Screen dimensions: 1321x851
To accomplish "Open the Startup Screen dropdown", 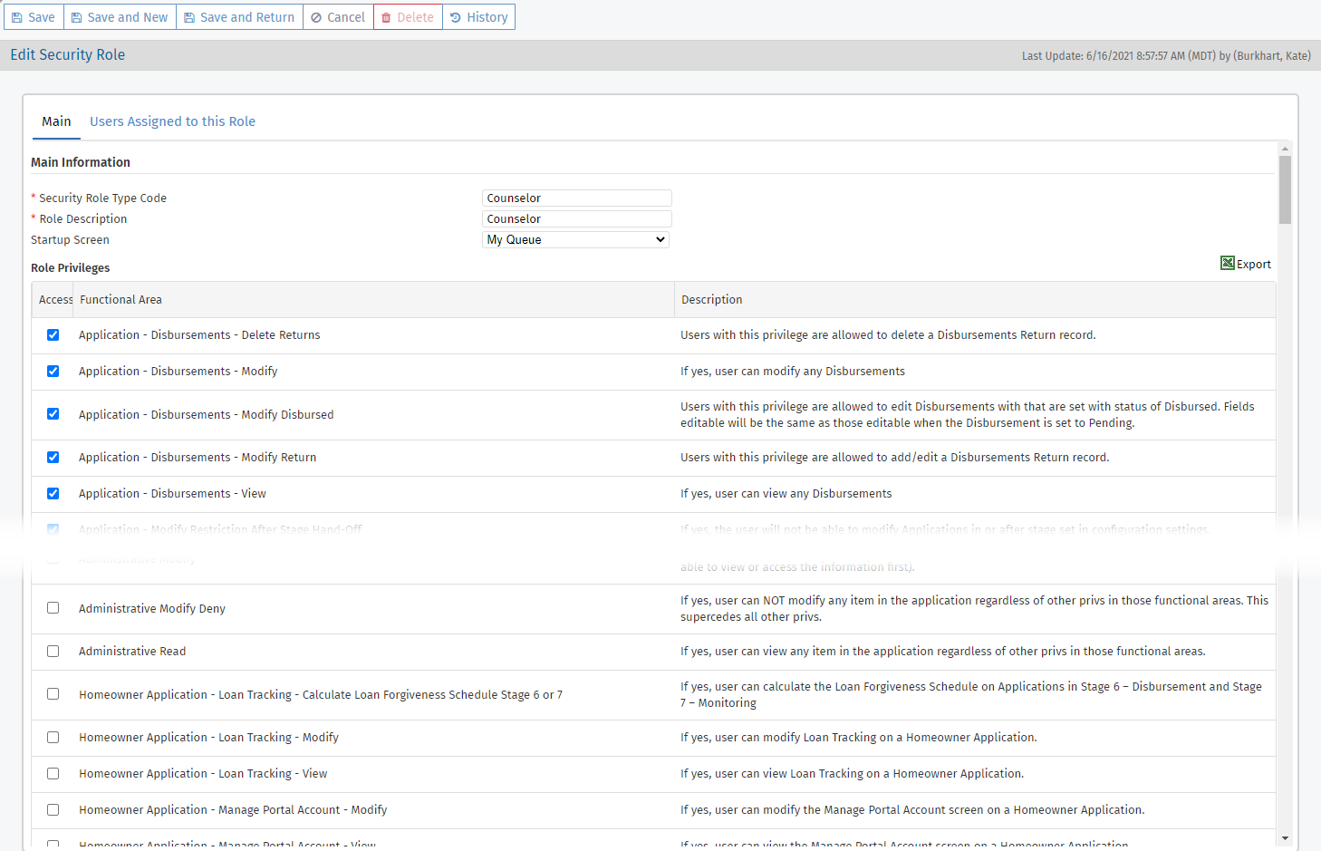I will (x=576, y=238).
